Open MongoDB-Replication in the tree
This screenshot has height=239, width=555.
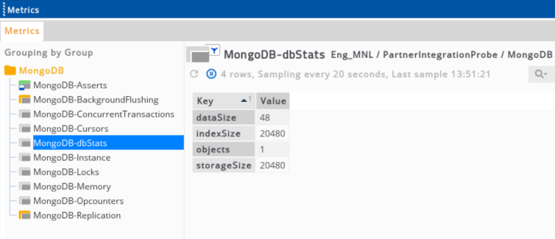tap(77, 216)
